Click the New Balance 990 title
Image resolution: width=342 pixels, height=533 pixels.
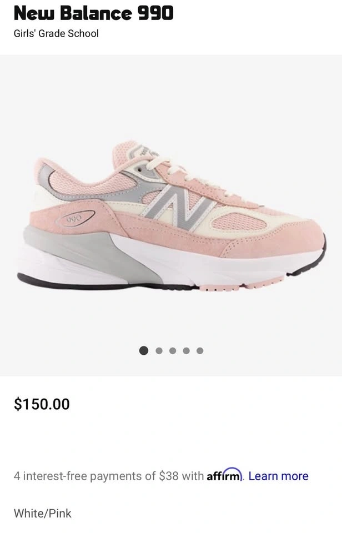pyautogui.click(x=94, y=13)
